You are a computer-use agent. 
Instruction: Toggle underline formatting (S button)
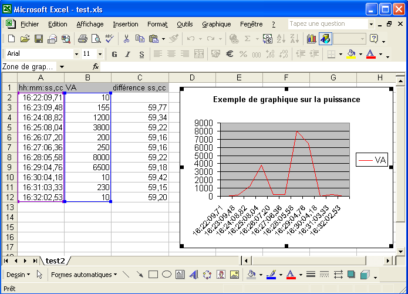(x=141, y=54)
